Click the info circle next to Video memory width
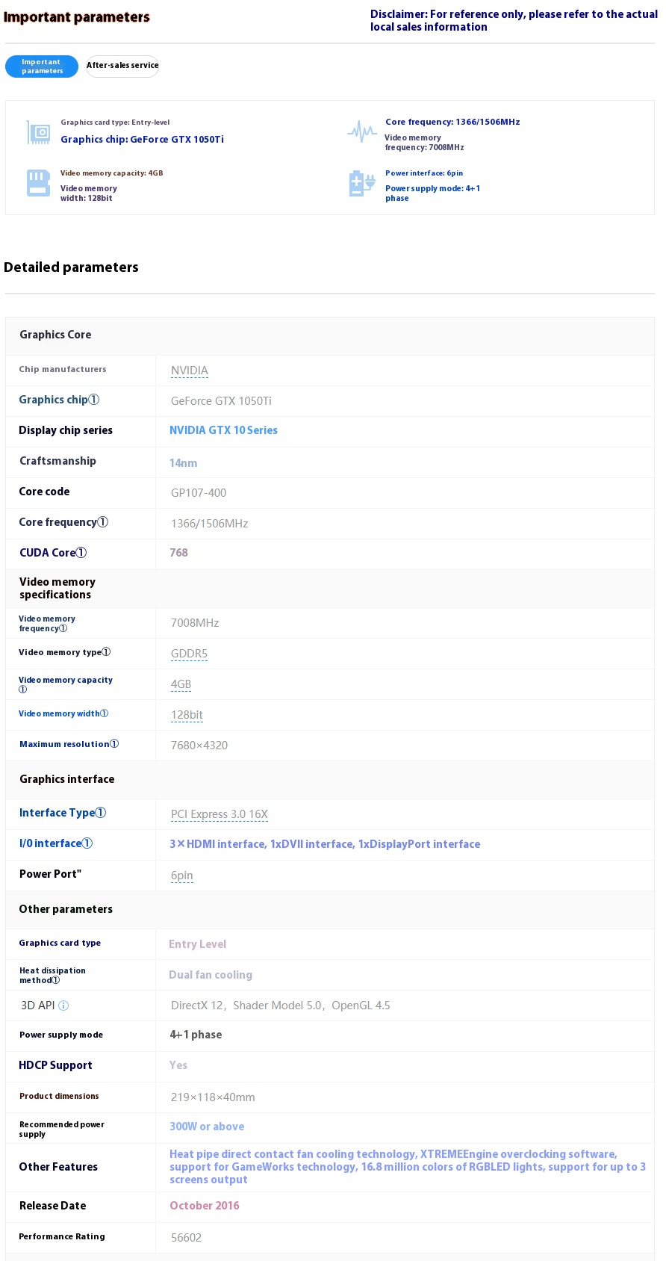The image size is (666, 1261). (x=104, y=713)
